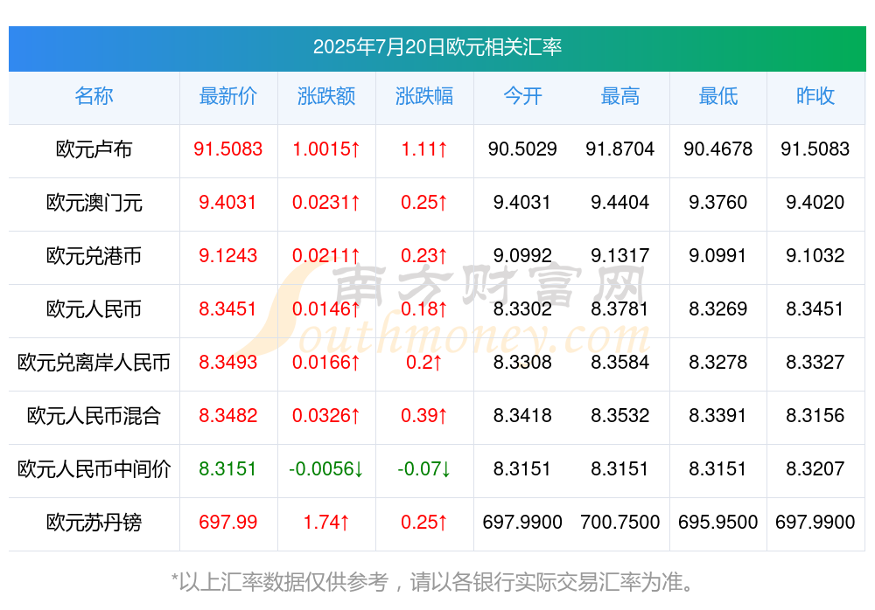Screen dimensions: 875x610
Task: Select the 欧元兑离岸人民币 row name
Action: tap(94, 363)
